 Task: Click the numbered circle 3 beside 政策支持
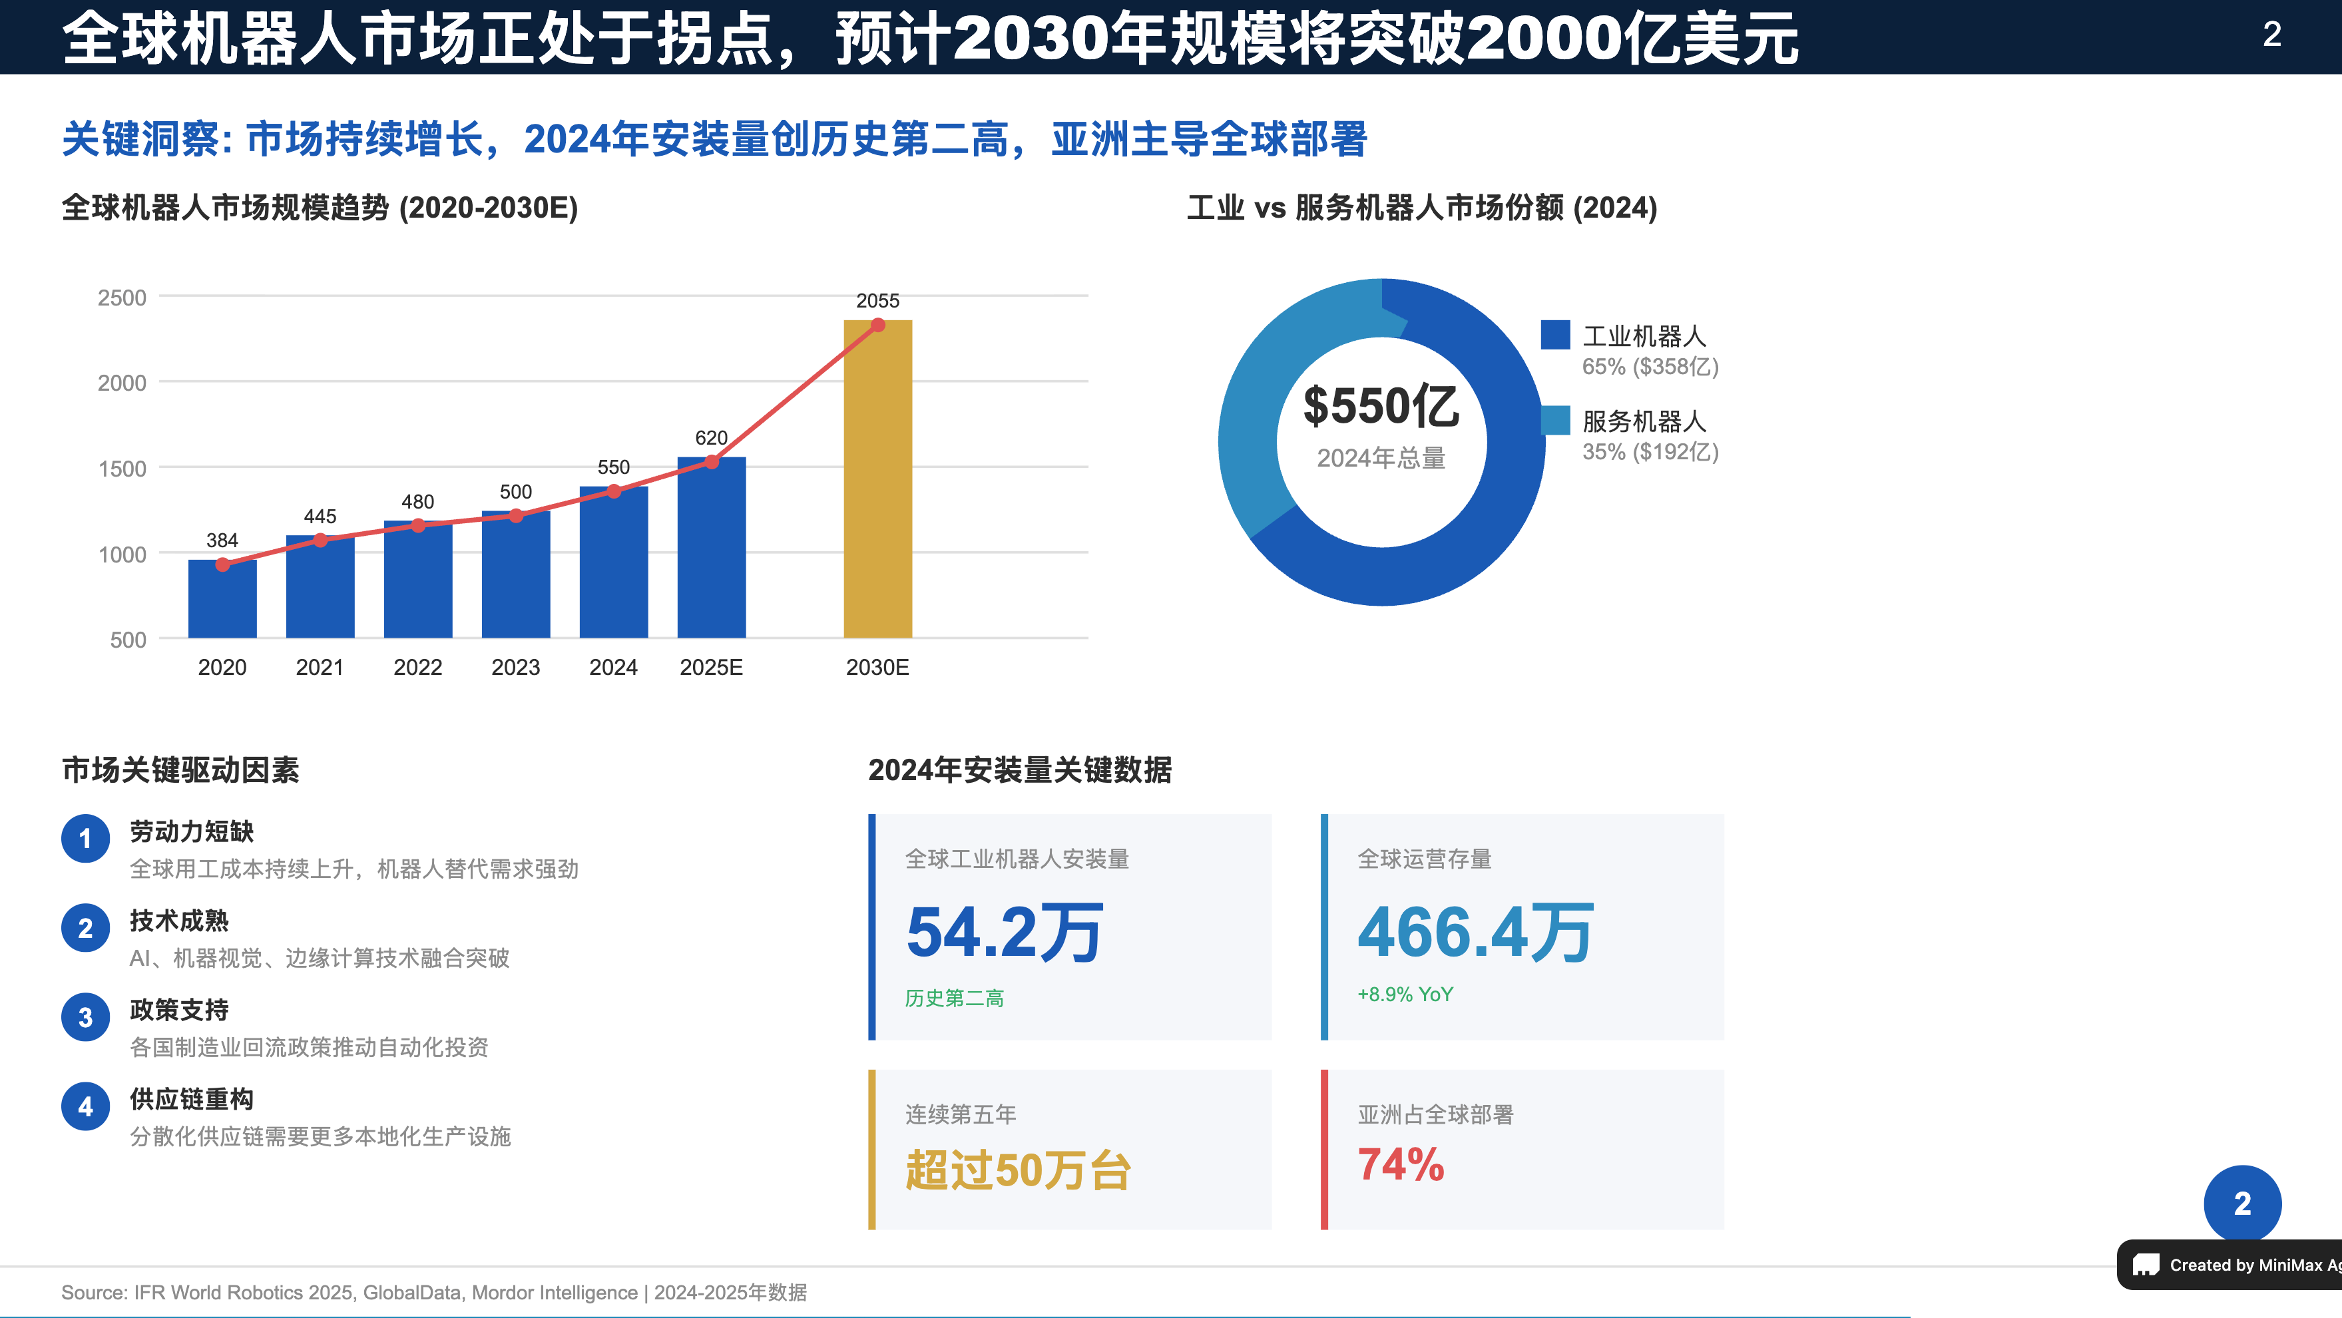[x=85, y=1016]
